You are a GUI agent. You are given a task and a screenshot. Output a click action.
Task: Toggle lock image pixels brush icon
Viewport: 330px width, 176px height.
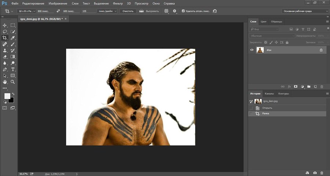tap(271, 42)
